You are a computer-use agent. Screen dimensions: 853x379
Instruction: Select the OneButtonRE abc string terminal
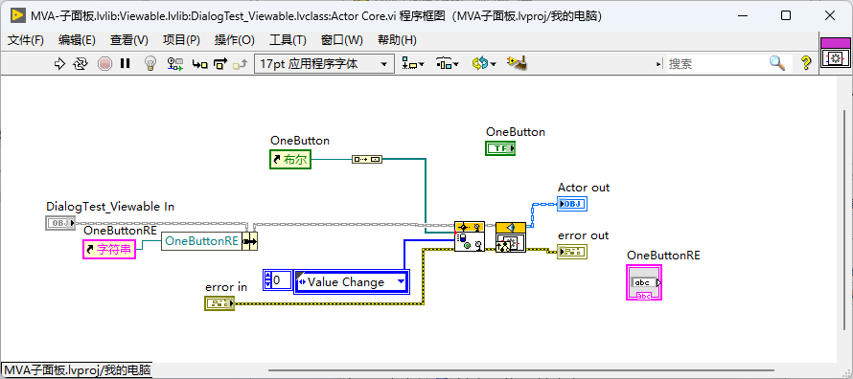[644, 282]
